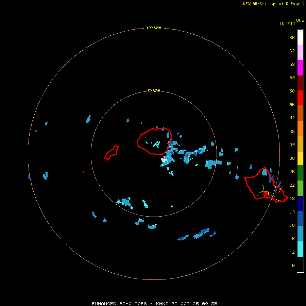The height and width of the screenshot is (306, 306).
Task: Click the 22 legend value
Action: click(292, 185)
